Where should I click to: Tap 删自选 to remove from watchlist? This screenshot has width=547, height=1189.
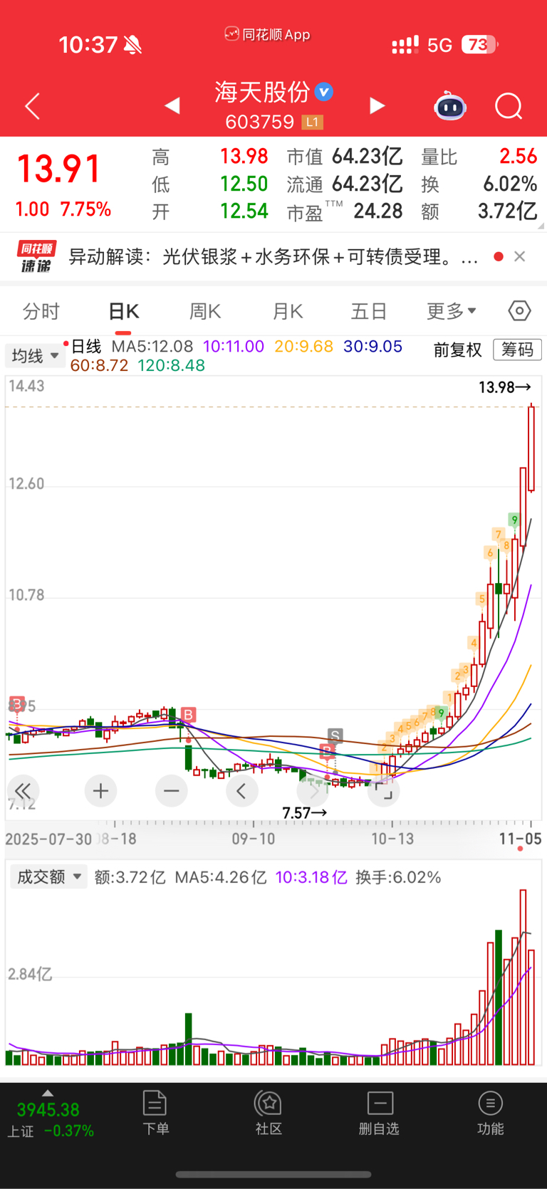[x=379, y=1113]
